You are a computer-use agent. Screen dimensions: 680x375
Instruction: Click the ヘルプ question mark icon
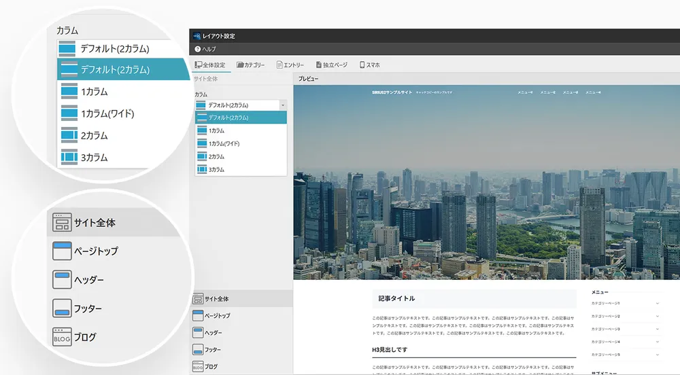click(198, 49)
